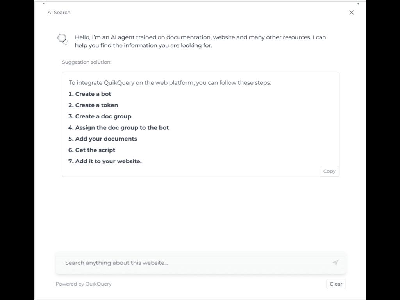
Task: Click the AI agent greeting message
Action: click(x=200, y=41)
